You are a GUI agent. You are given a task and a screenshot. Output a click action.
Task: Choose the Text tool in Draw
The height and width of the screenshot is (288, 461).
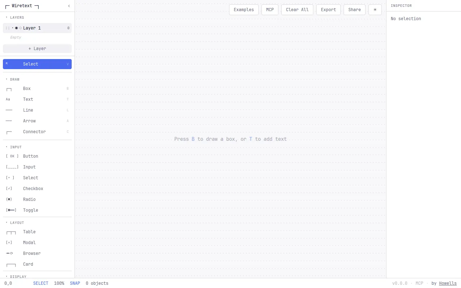37,99
